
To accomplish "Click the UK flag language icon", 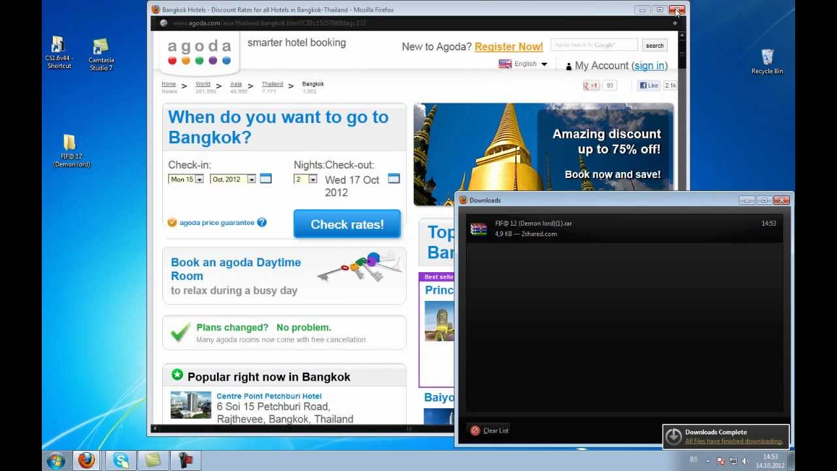I will click(505, 64).
